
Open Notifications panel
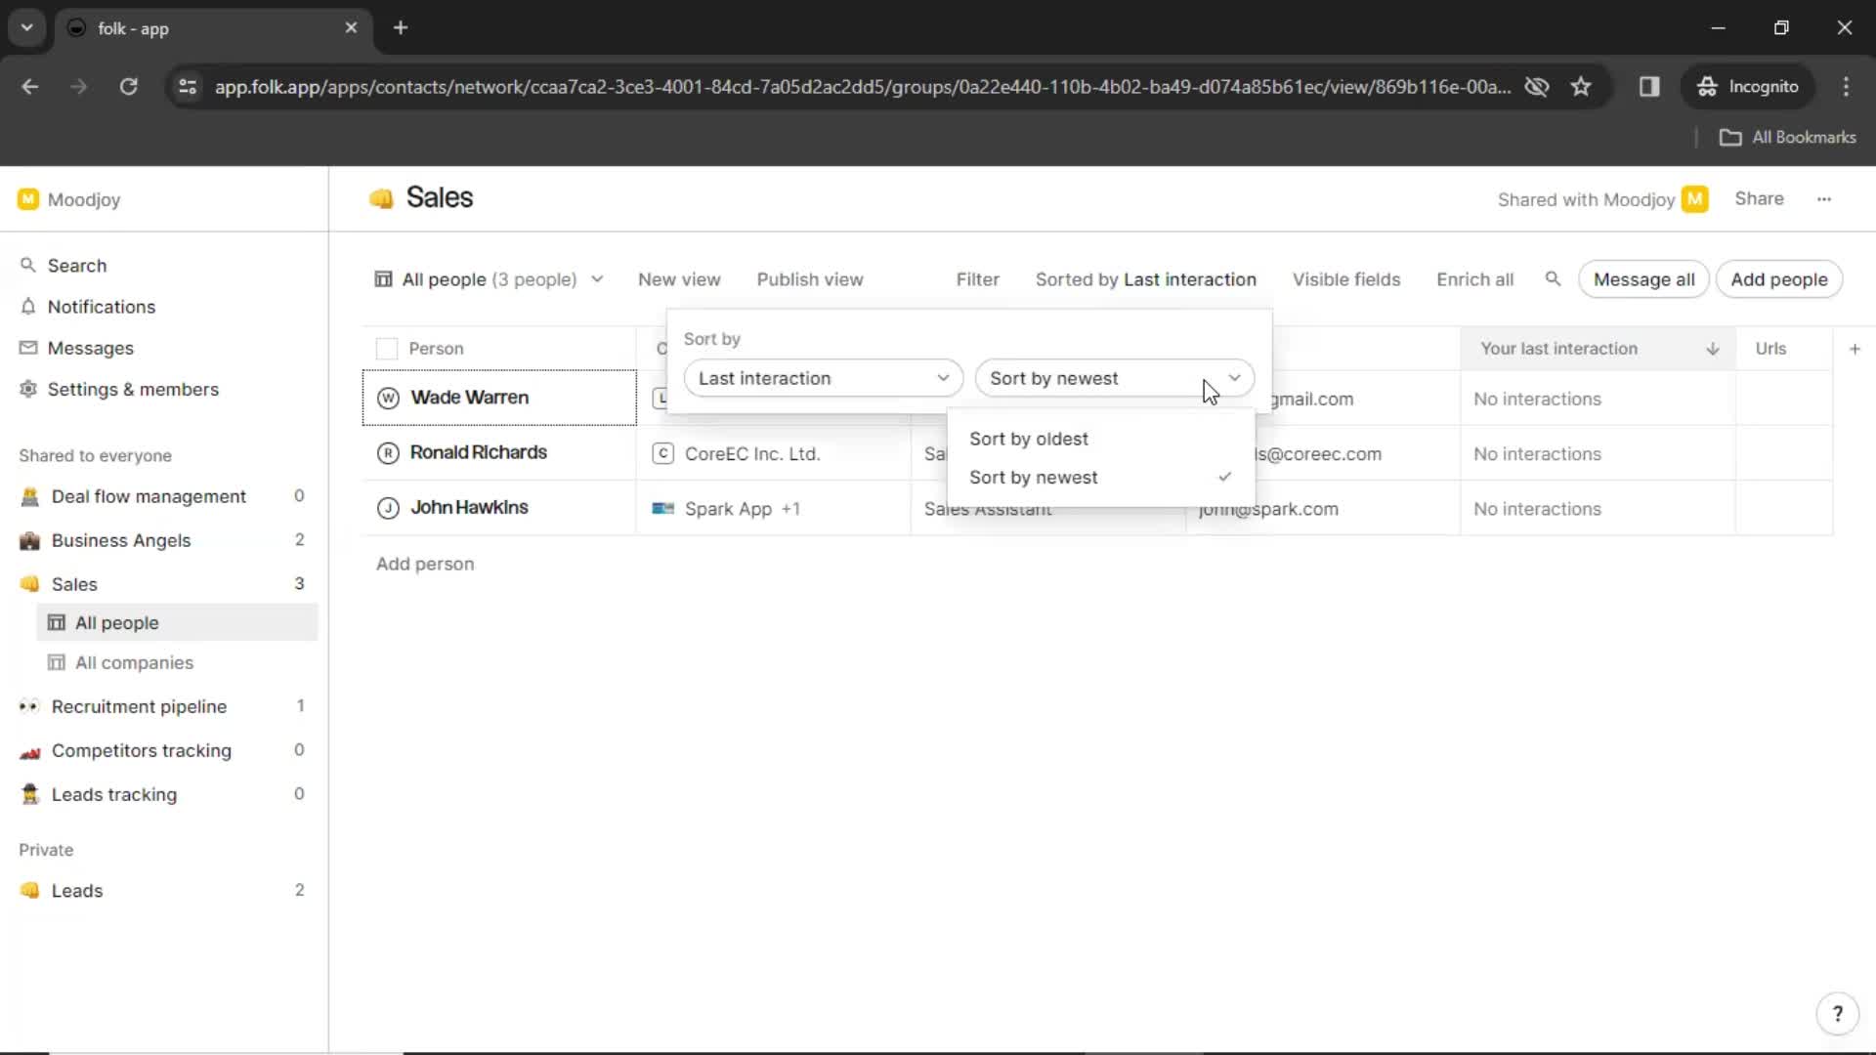tap(103, 307)
